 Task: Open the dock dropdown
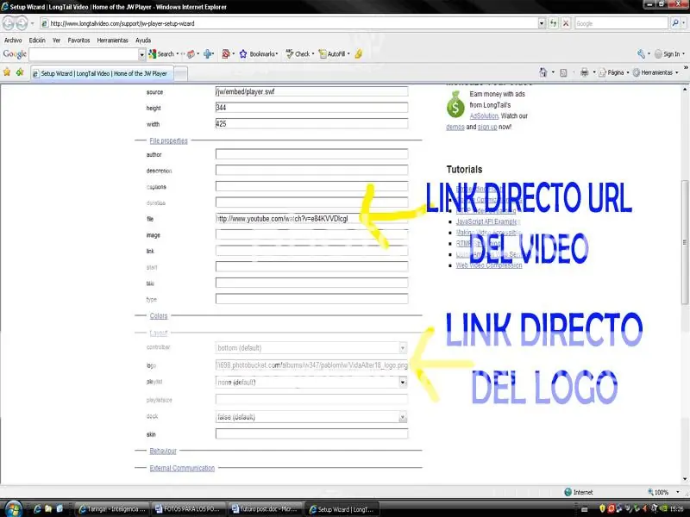click(311, 417)
